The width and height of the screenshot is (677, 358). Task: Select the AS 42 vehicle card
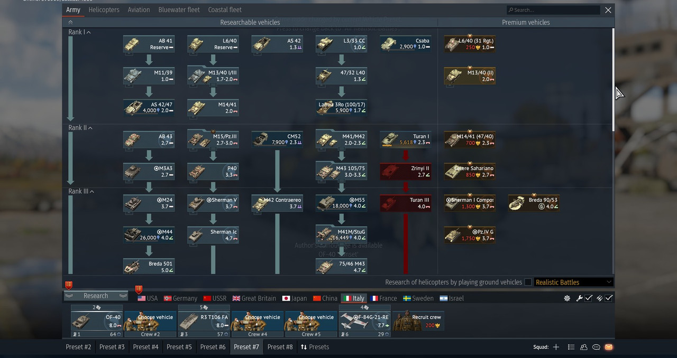point(277,44)
